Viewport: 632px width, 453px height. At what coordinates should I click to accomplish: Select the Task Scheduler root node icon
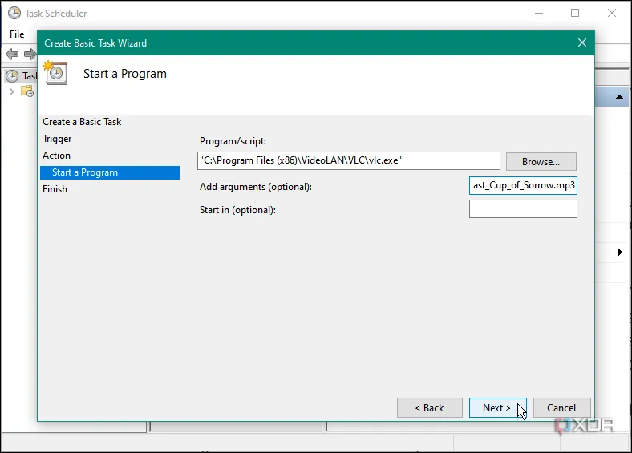tap(12, 76)
